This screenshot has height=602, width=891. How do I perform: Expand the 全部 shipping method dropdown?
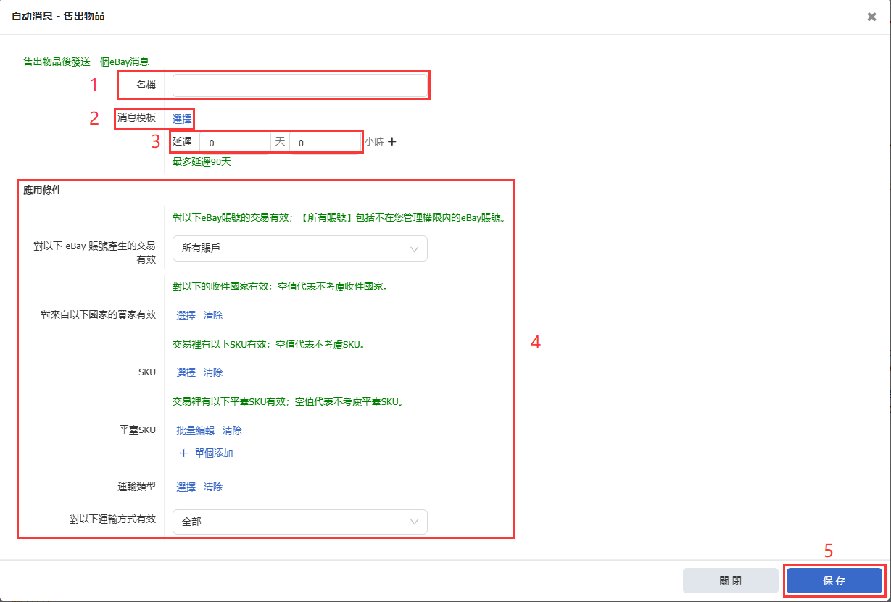coord(299,522)
